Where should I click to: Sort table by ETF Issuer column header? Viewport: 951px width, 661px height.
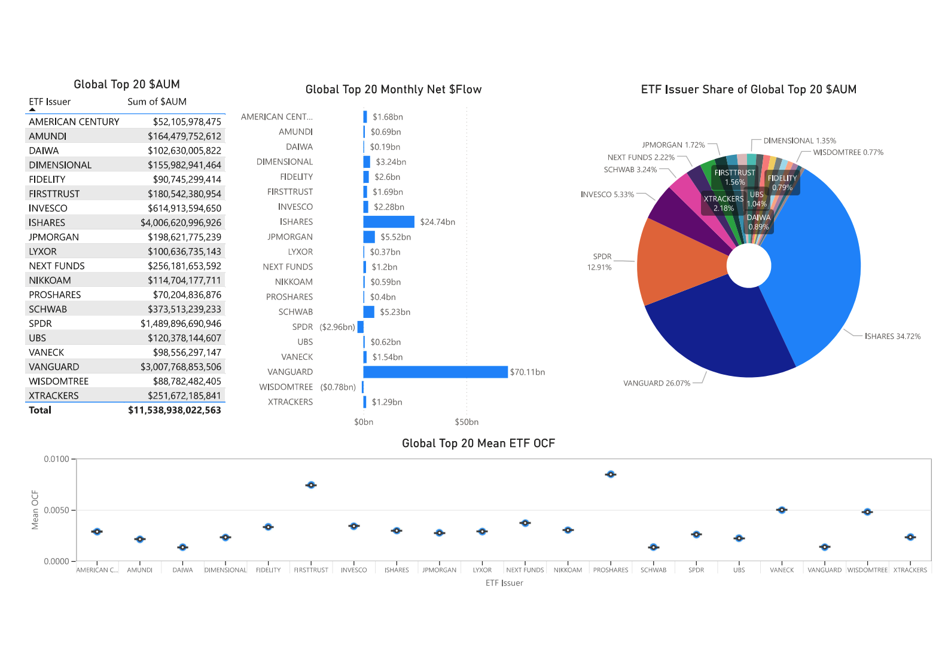(50, 102)
